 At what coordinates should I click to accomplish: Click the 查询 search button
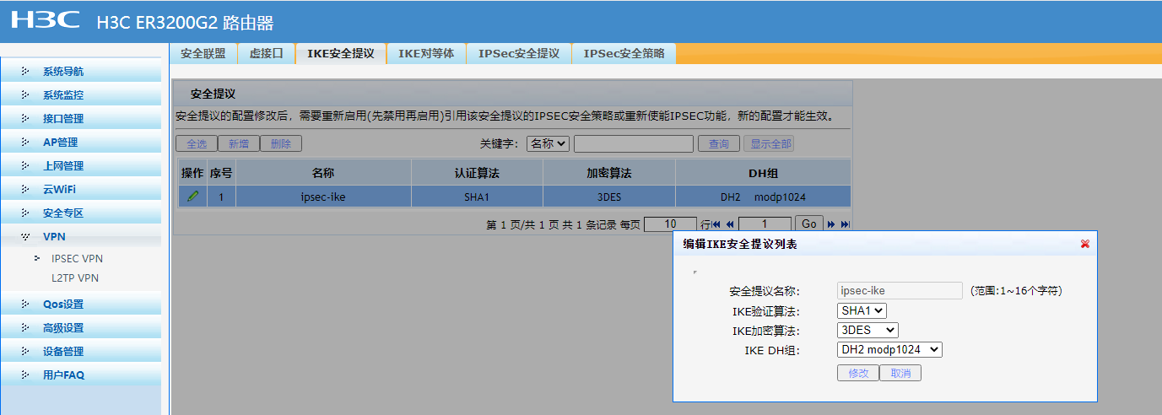719,144
